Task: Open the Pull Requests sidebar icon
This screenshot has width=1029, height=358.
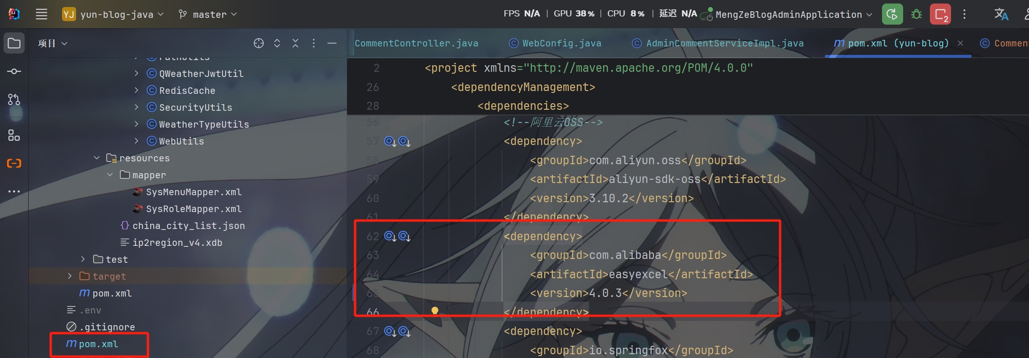Action: 14,99
